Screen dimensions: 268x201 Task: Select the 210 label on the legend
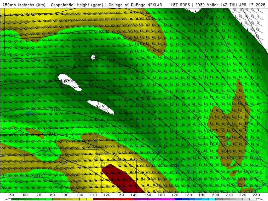229,195
